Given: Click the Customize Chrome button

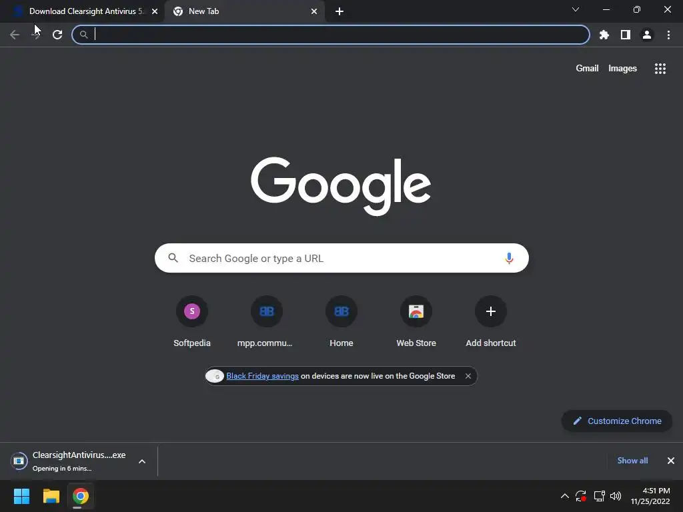Looking at the screenshot, I should (617, 421).
